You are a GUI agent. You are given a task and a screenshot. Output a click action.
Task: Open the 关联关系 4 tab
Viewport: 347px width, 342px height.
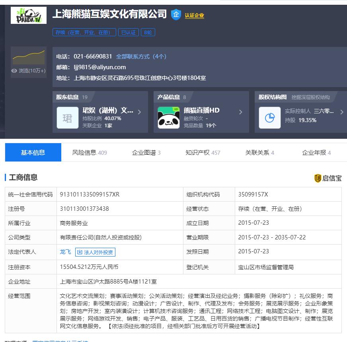[x=259, y=152]
